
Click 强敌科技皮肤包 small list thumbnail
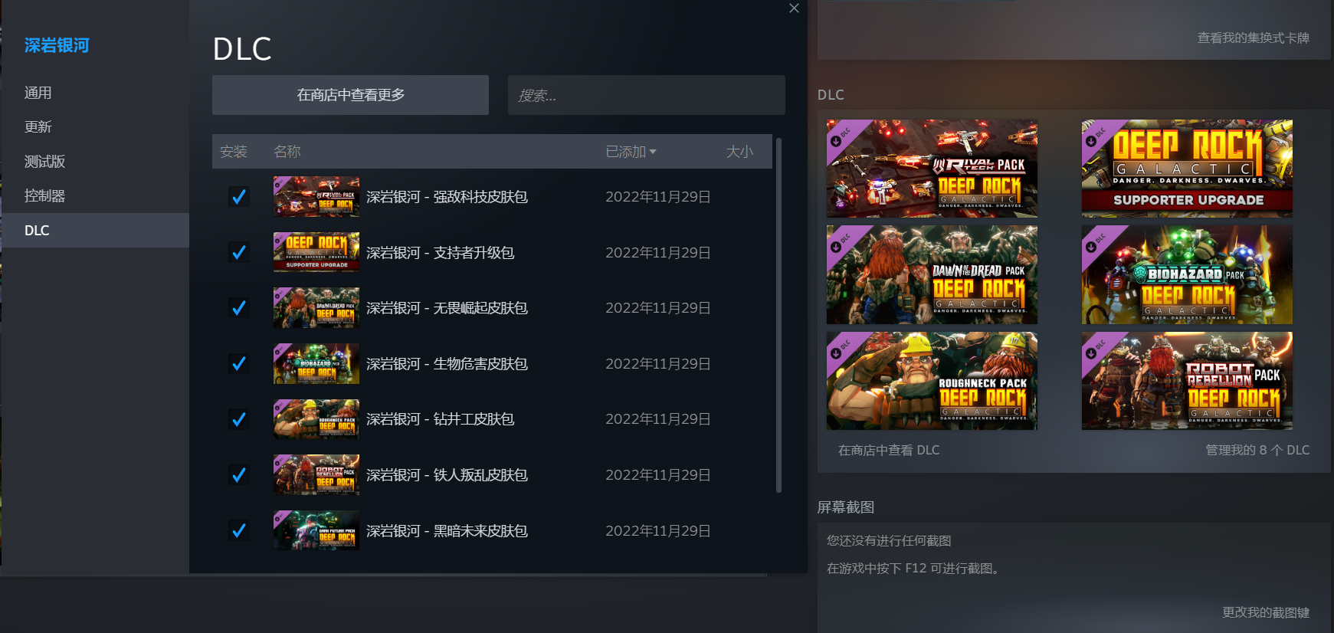(316, 197)
